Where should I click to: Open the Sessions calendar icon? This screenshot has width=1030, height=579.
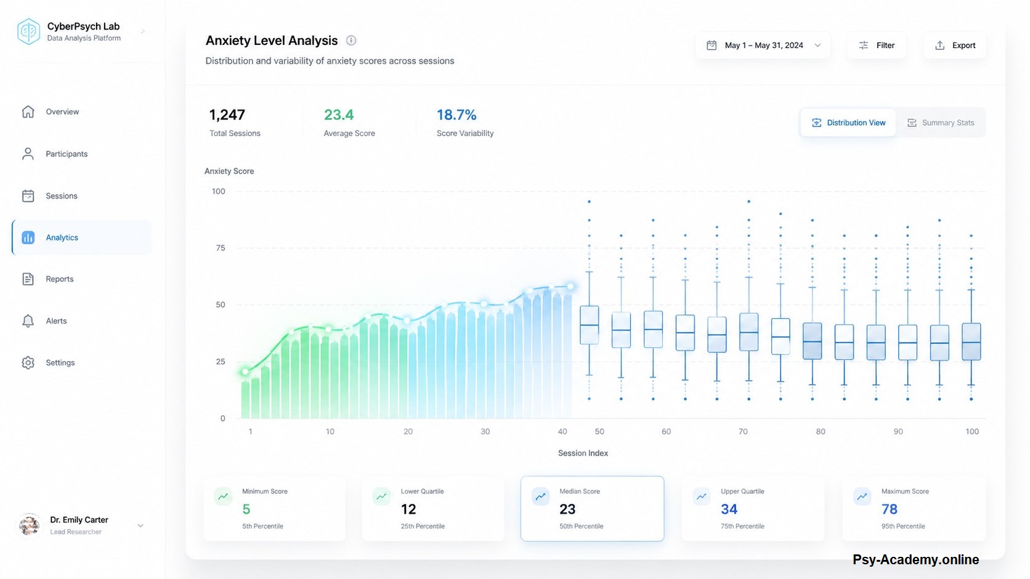coord(28,196)
